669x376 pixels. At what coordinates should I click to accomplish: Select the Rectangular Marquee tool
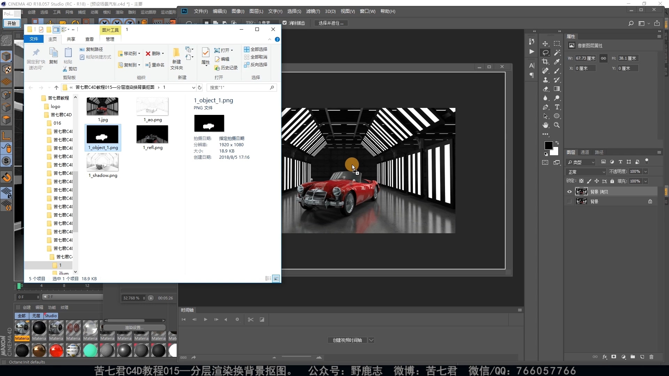click(x=557, y=44)
